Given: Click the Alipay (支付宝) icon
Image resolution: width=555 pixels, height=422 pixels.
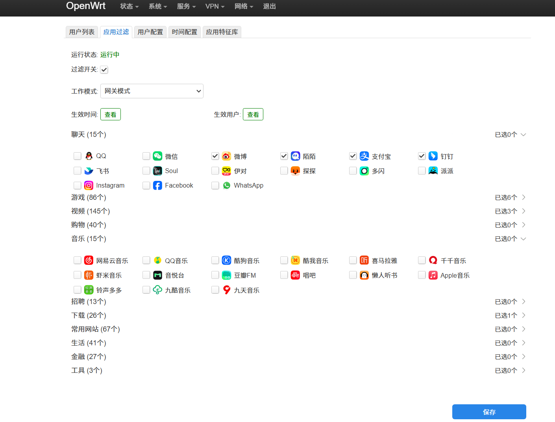Looking at the screenshot, I should [364, 156].
